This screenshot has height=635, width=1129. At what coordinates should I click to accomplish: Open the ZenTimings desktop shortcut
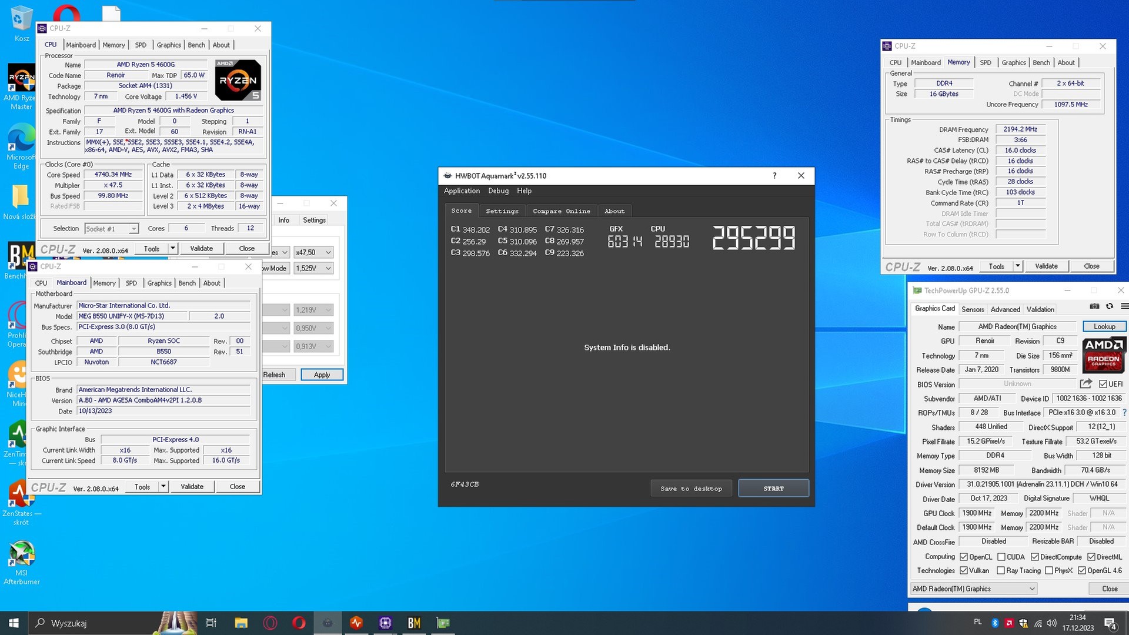pyautogui.click(x=16, y=443)
